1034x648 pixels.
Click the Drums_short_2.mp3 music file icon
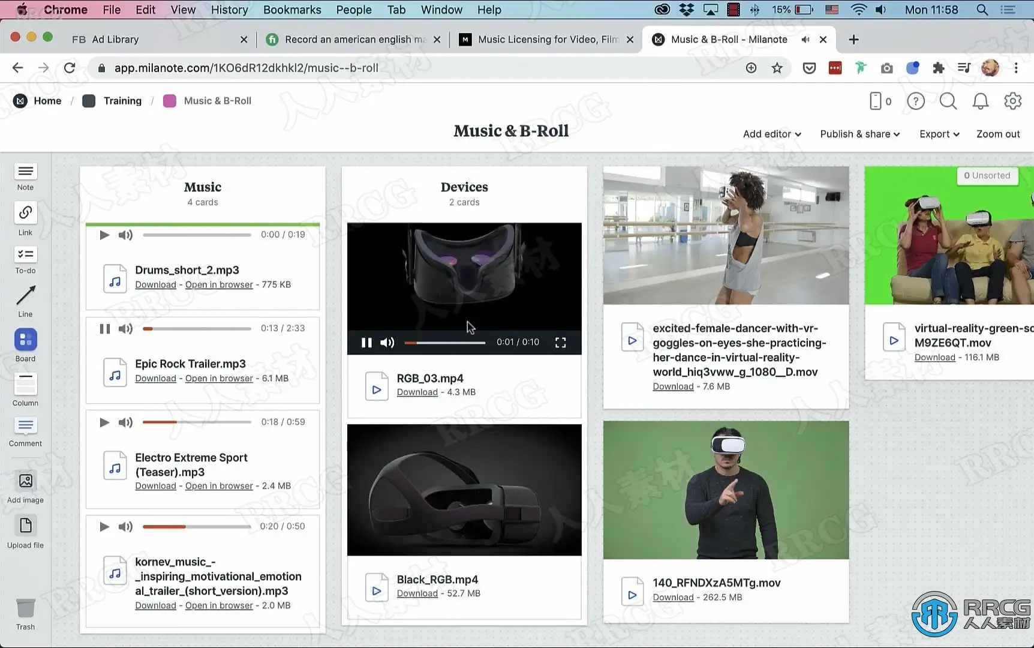(x=115, y=278)
